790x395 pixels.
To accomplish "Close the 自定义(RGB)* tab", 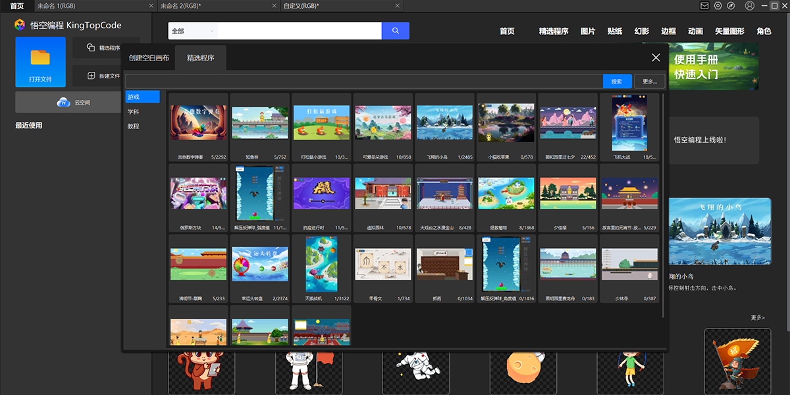I will (397, 6).
